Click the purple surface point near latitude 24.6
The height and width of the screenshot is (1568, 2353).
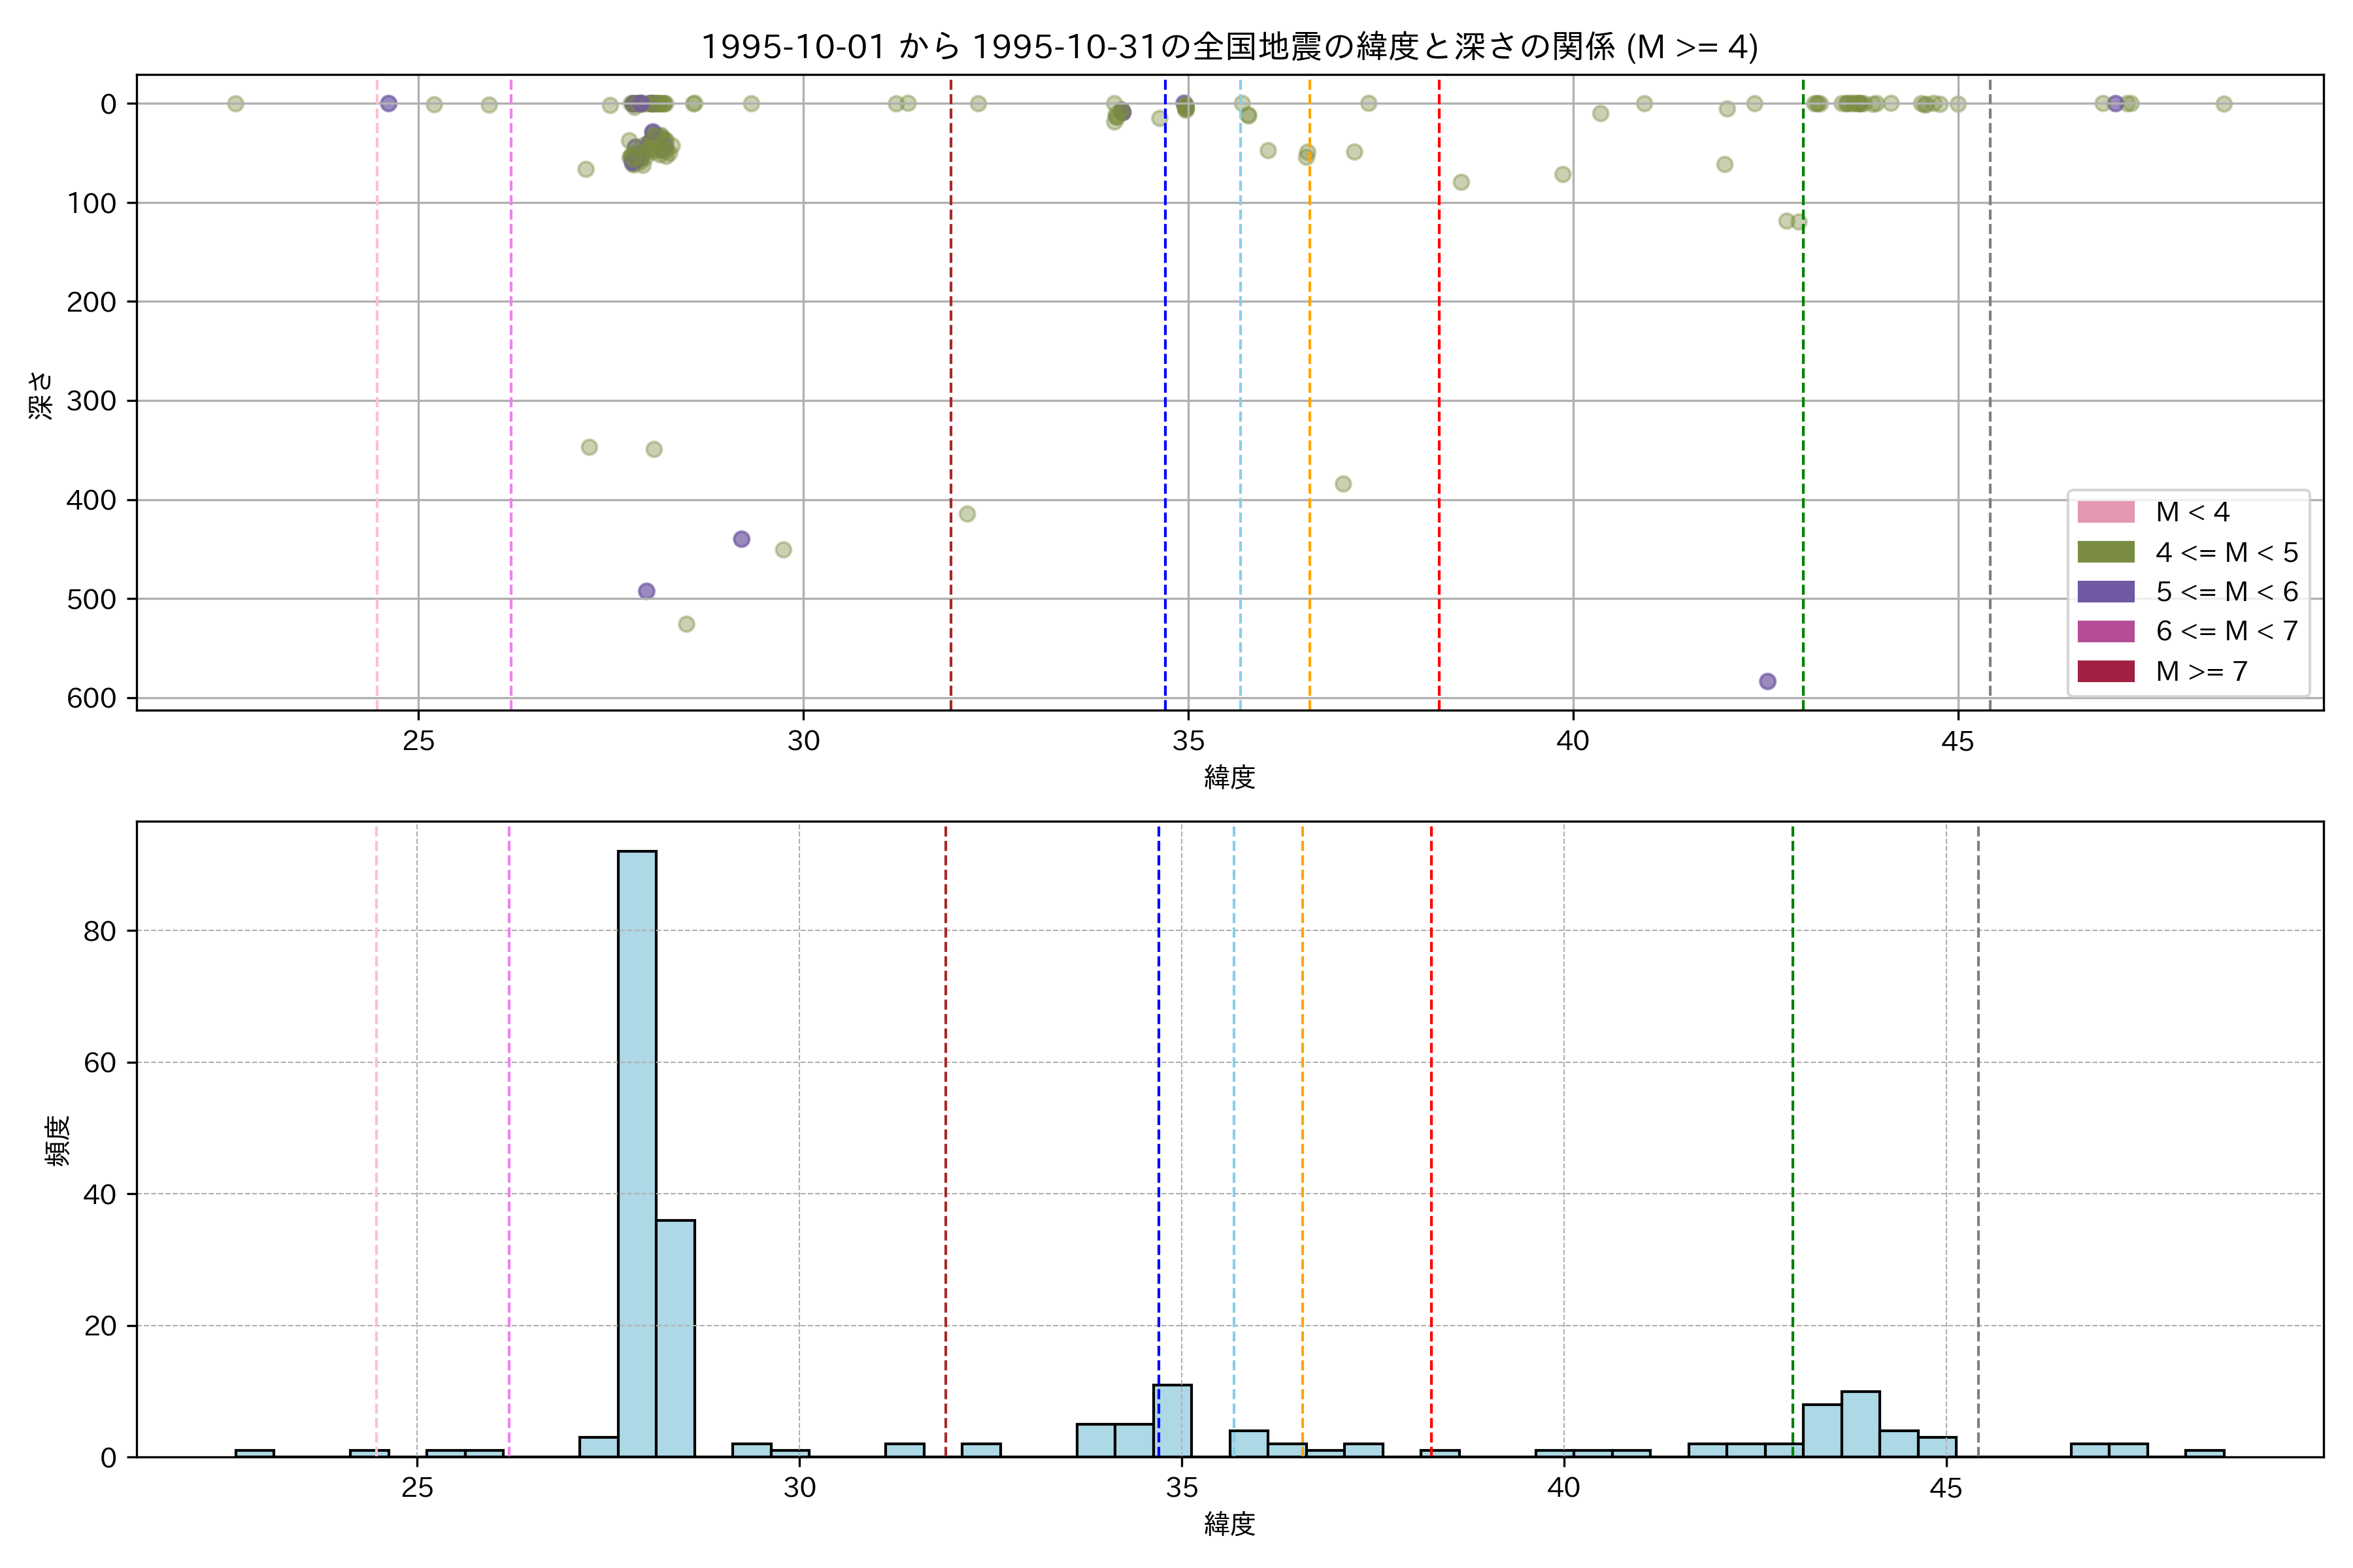(x=389, y=104)
